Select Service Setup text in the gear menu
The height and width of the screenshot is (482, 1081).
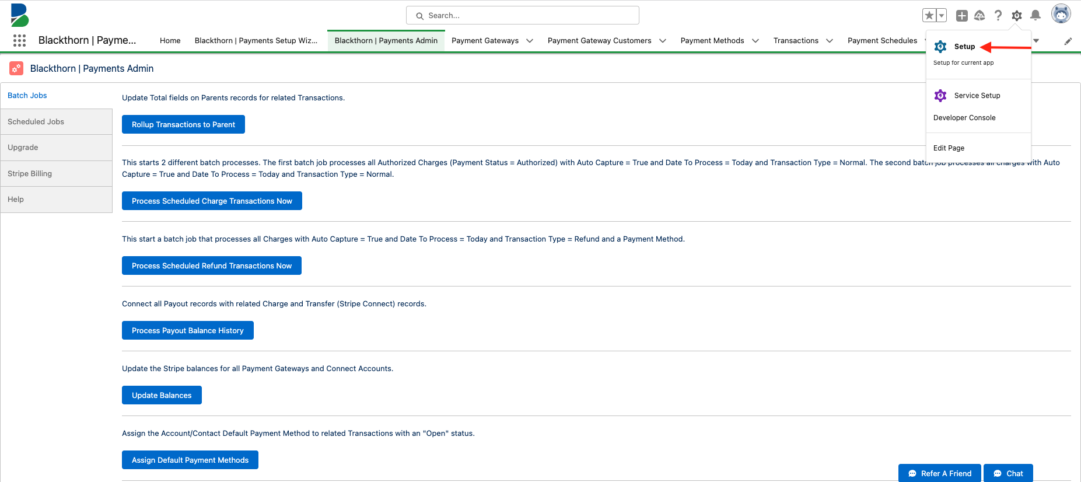point(977,96)
